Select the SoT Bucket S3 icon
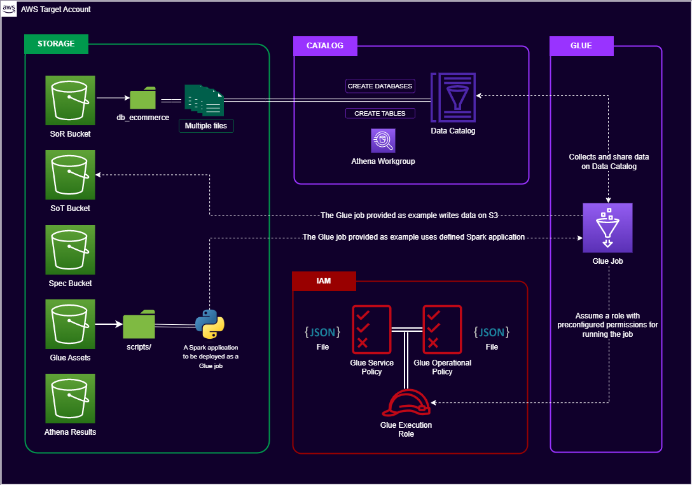The width and height of the screenshot is (692, 485). 70,175
